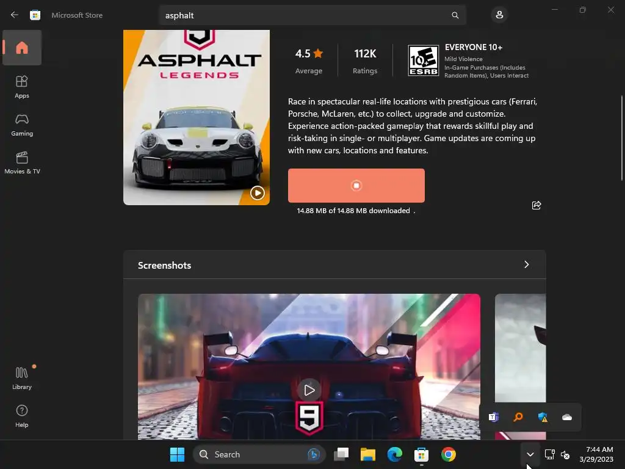Click the page vertical scrollbar
625x469 pixels.
(621, 137)
